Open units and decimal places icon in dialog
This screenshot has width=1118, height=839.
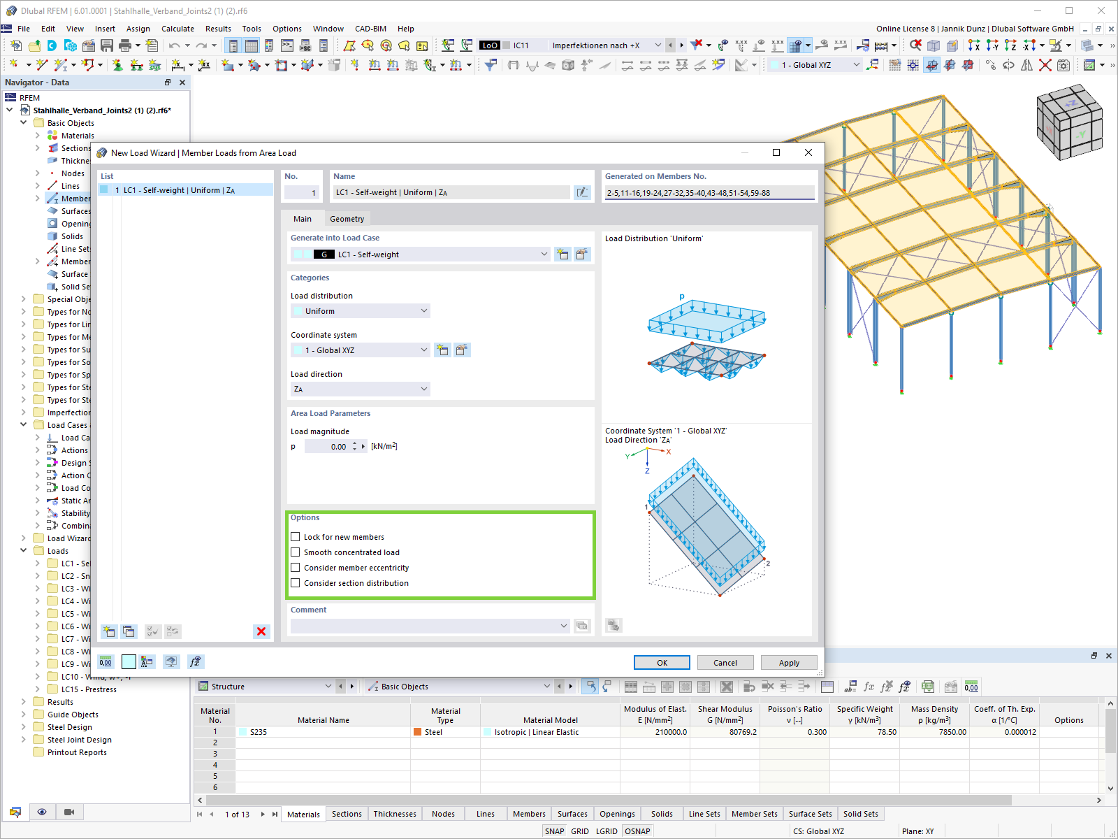click(106, 661)
